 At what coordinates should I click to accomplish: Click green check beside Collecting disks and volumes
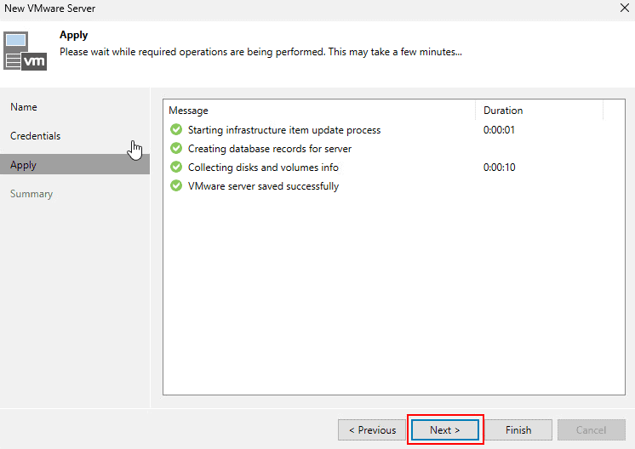tap(176, 168)
